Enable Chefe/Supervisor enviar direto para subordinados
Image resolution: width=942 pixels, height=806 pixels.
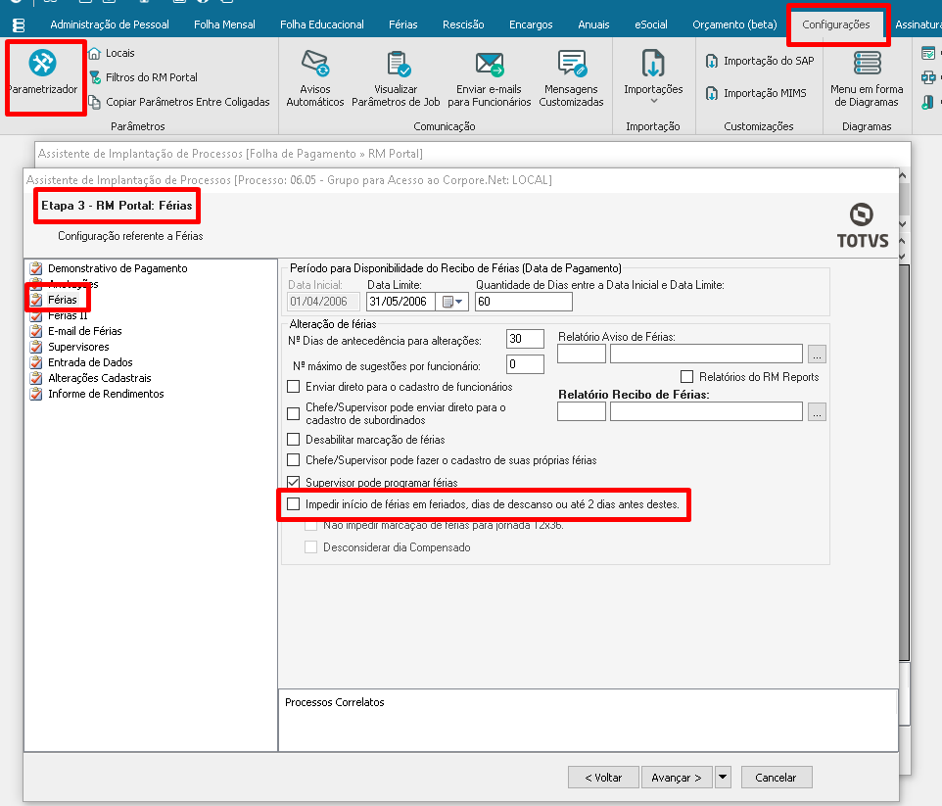(x=293, y=413)
